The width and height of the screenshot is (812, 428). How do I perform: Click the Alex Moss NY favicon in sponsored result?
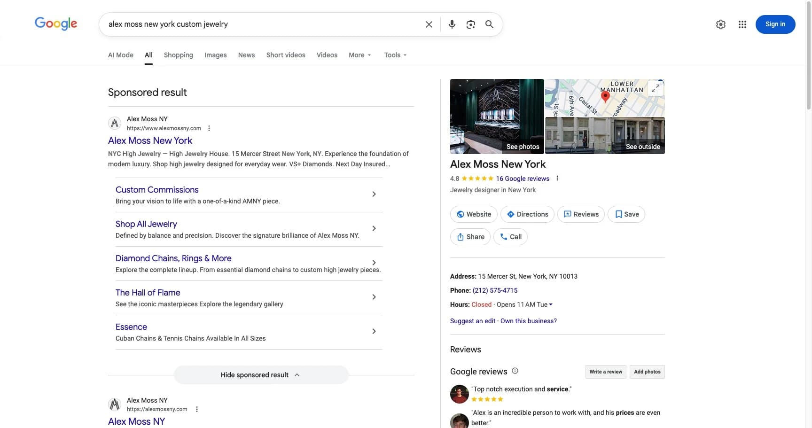pyautogui.click(x=115, y=124)
